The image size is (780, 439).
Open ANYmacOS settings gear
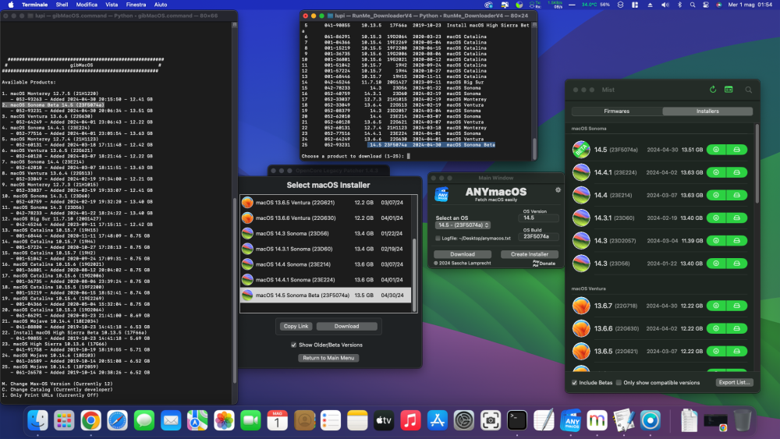(558, 190)
